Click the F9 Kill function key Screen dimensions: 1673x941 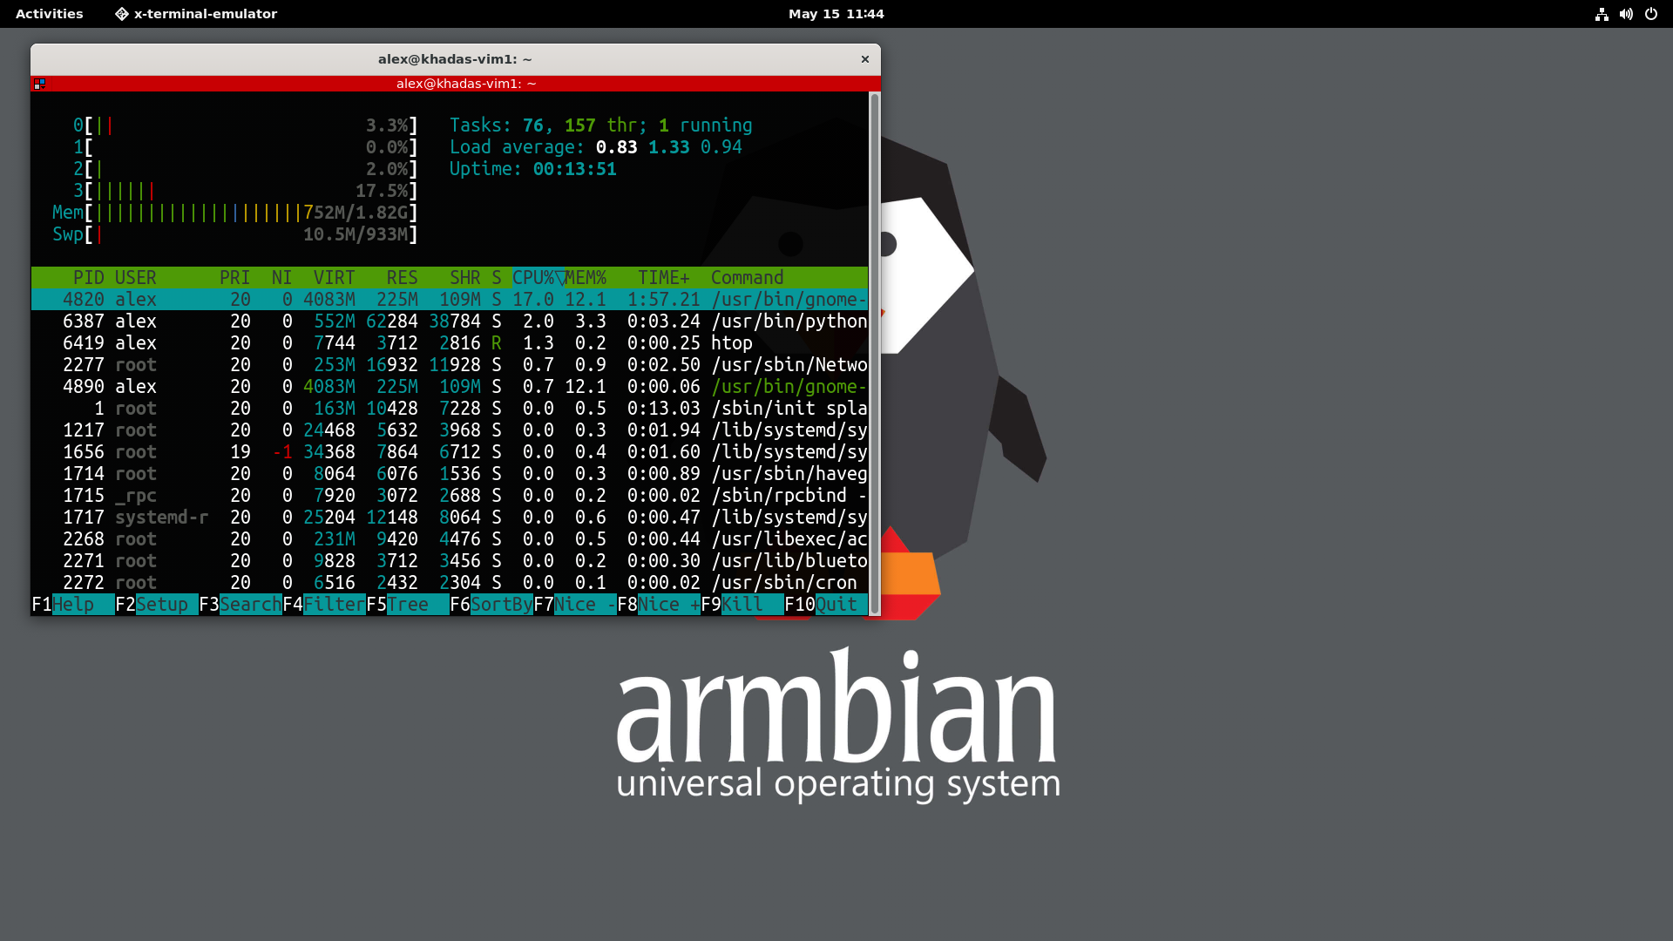pos(742,605)
